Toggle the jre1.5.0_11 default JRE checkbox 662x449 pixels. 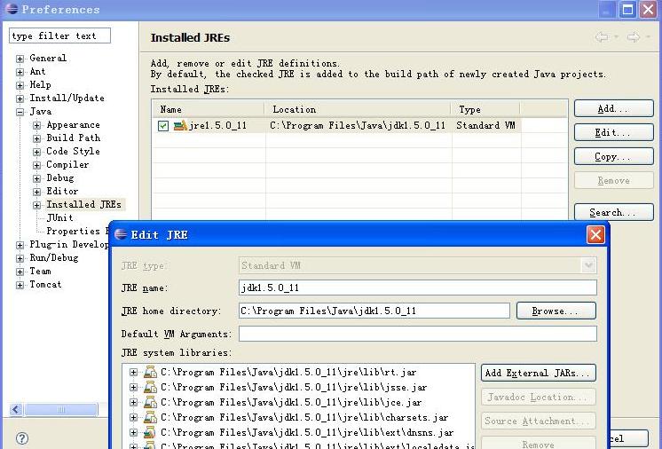pyautogui.click(x=163, y=125)
